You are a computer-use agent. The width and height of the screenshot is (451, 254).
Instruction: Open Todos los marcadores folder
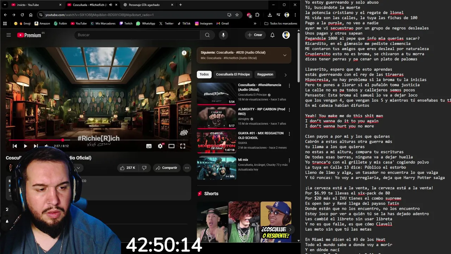281,24
